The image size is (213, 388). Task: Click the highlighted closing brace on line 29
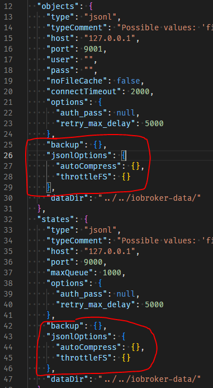(49, 187)
